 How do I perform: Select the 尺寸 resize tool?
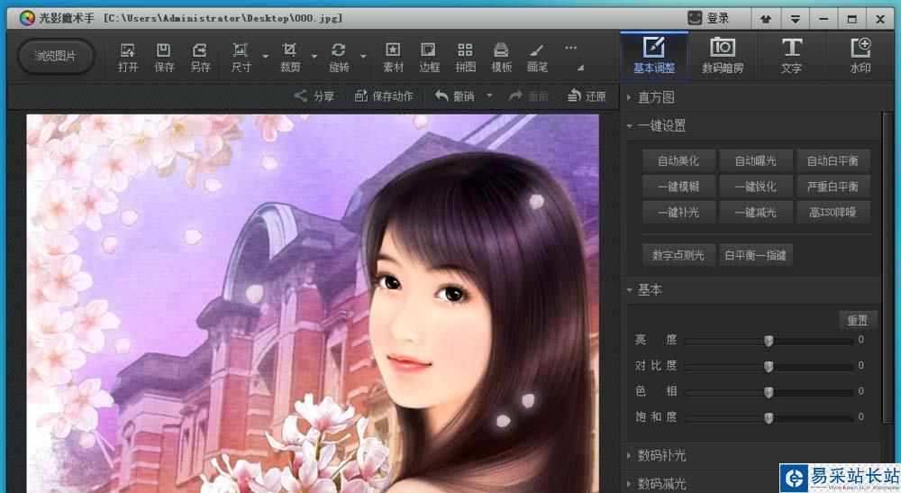241,58
